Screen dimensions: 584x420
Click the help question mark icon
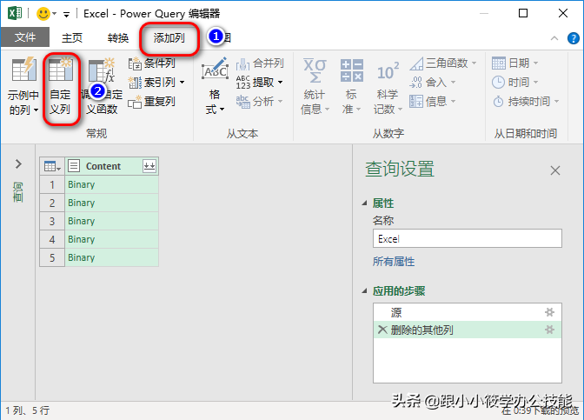point(573,38)
